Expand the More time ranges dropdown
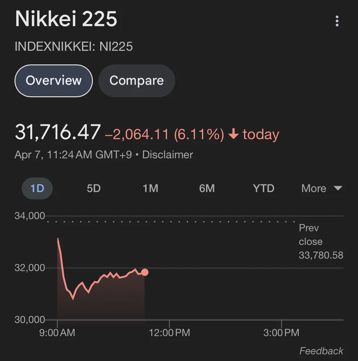 (321, 188)
